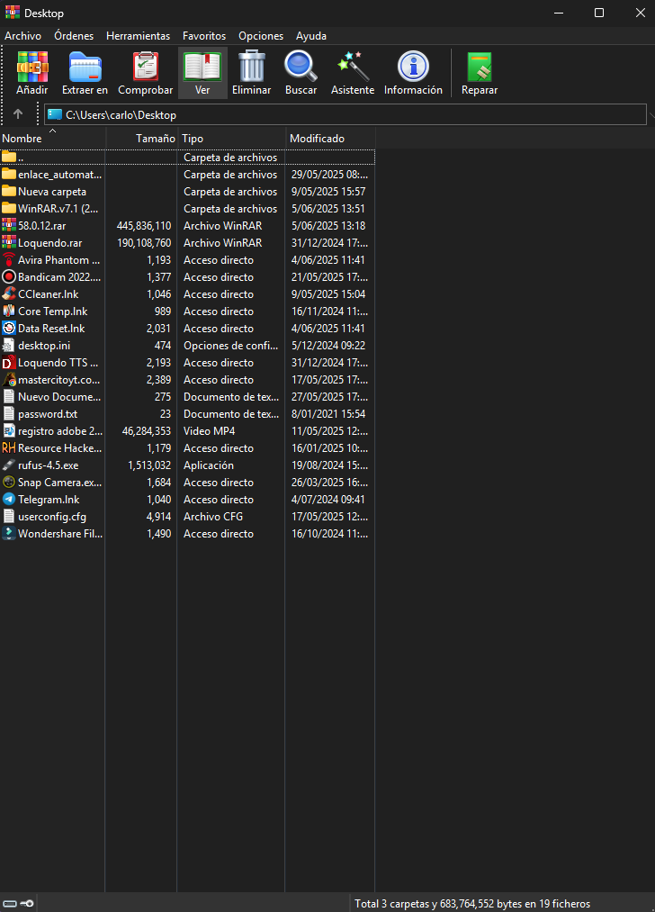Viewport: 655px width, 912px height.
Task: Click the size 445,836,110 cell
Action: point(144,226)
